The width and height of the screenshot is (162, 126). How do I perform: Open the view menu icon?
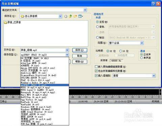(80, 16)
